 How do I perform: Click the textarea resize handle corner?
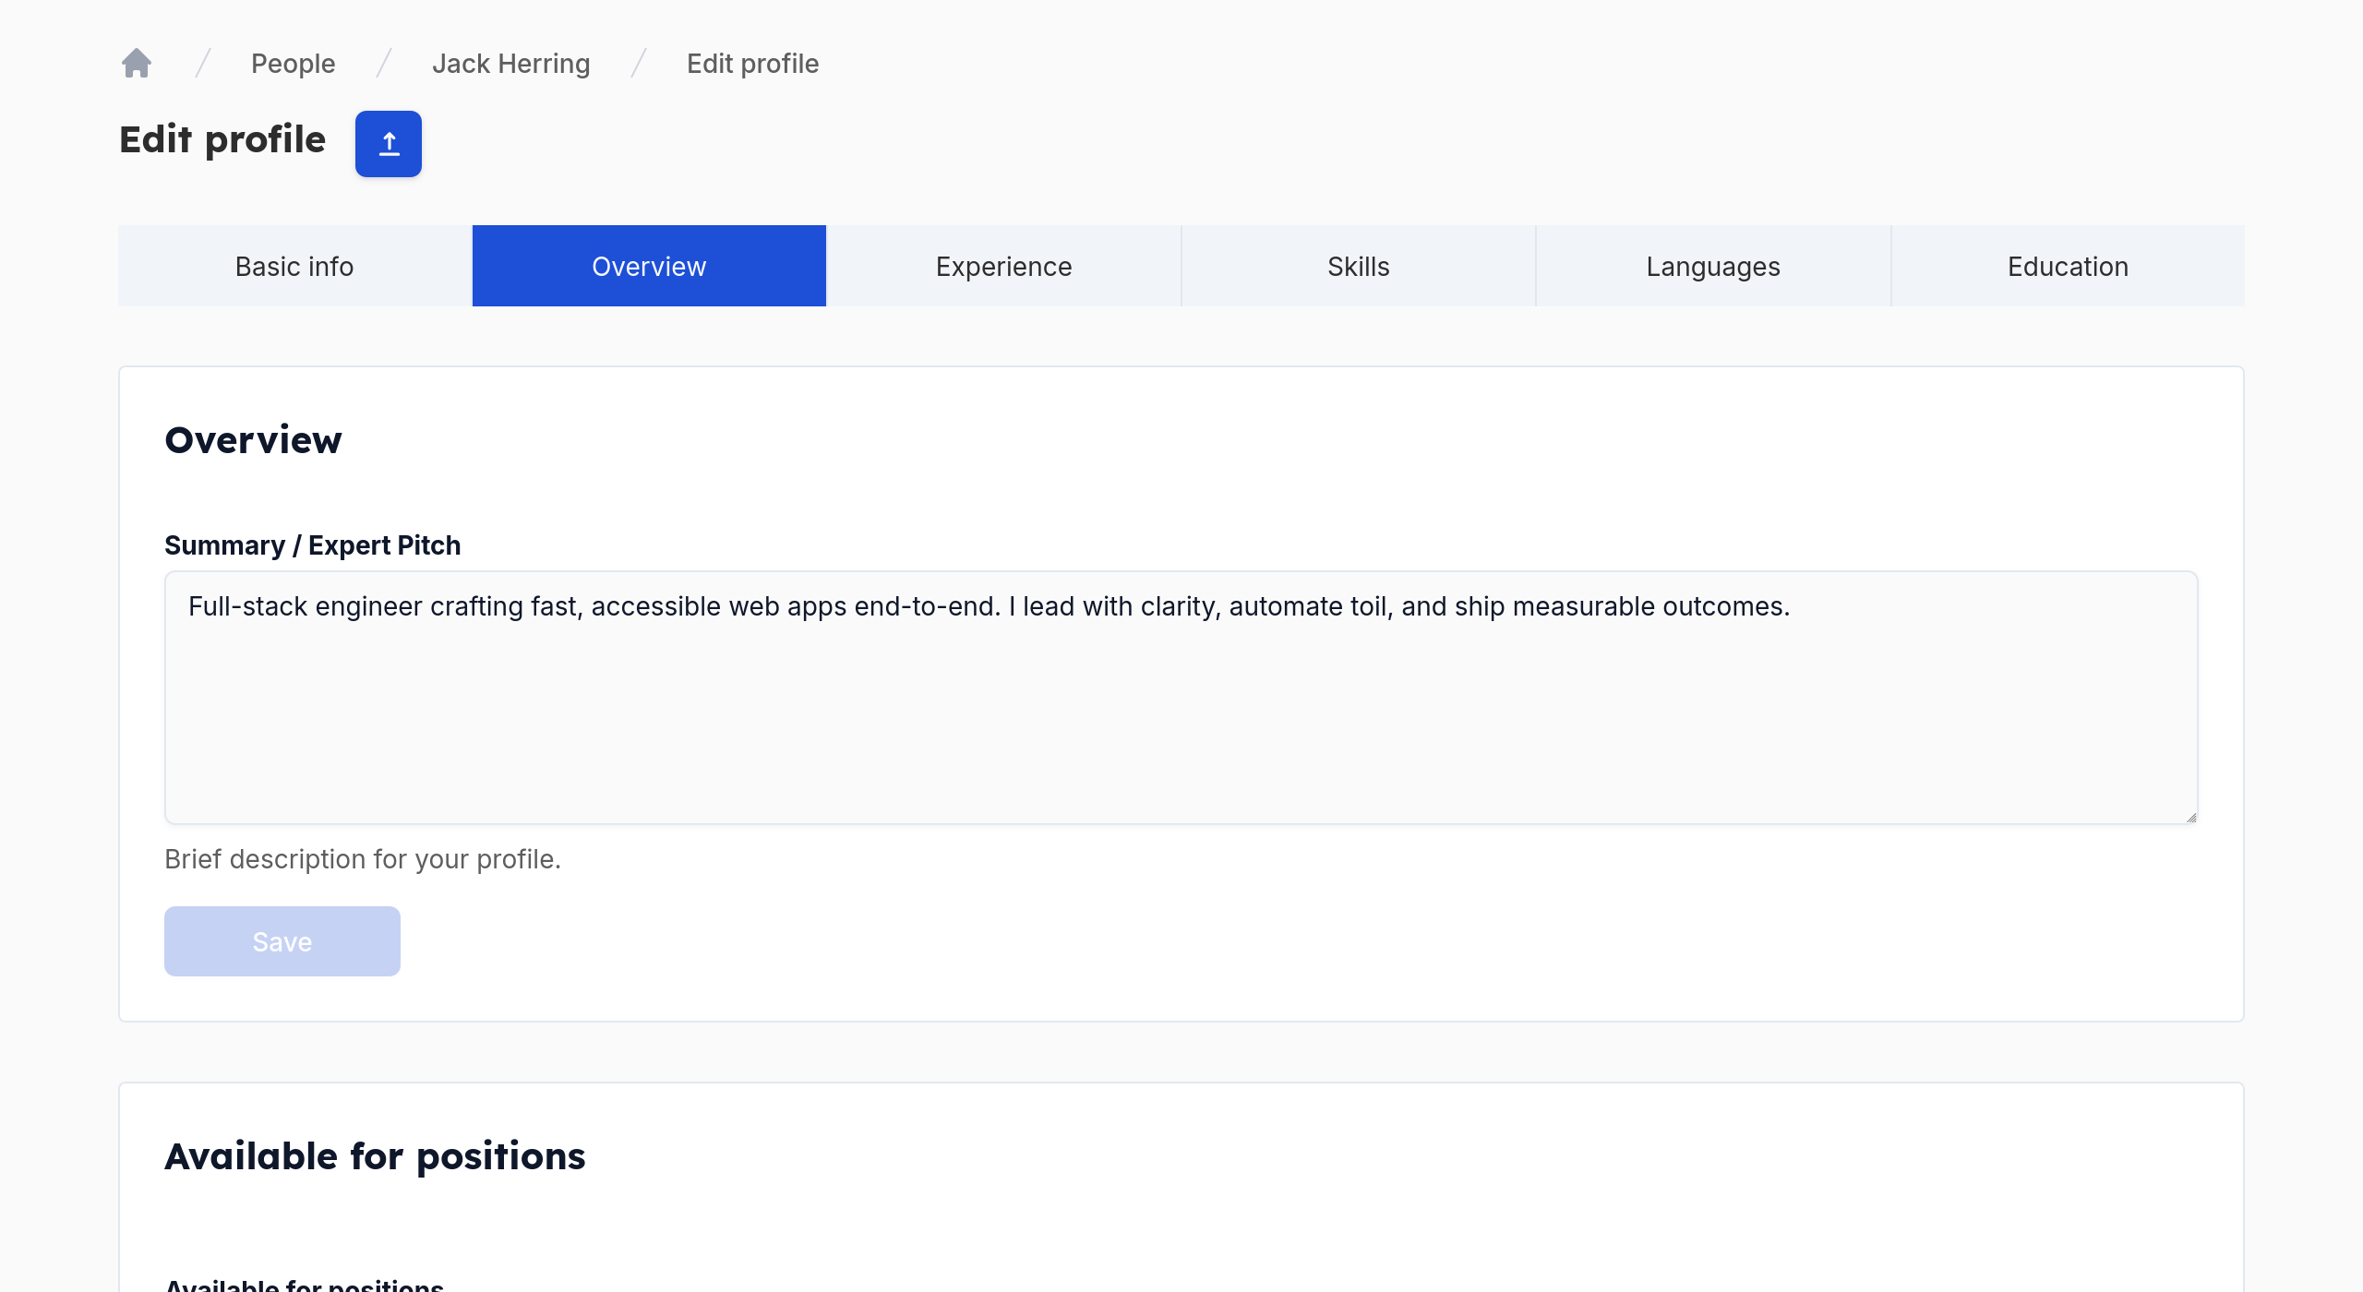[2190, 818]
